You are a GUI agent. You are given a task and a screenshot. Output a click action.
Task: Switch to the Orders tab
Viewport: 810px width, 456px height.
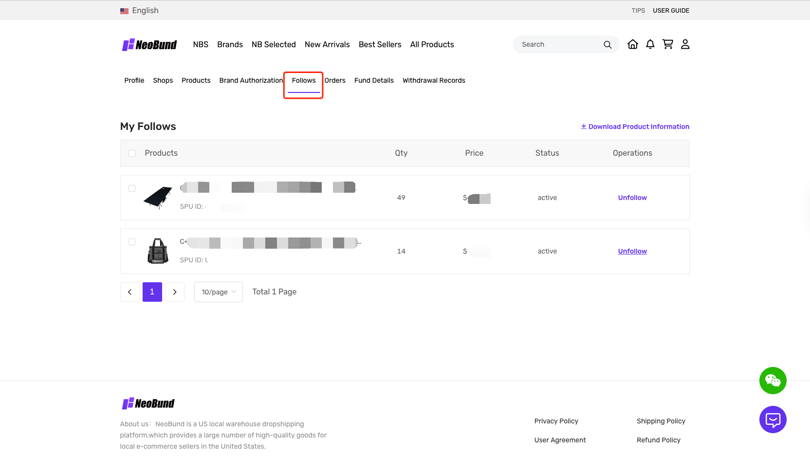pos(335,81)
